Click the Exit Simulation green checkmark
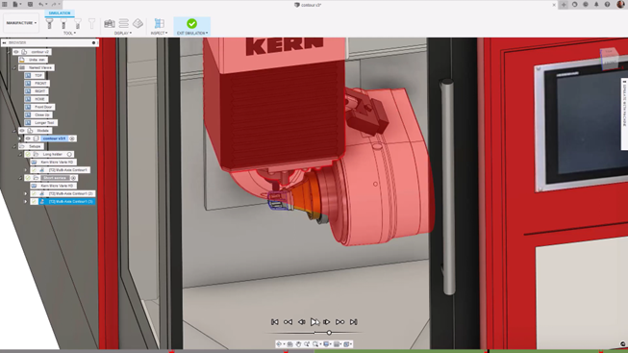The image size is (628, 353). 191,24
